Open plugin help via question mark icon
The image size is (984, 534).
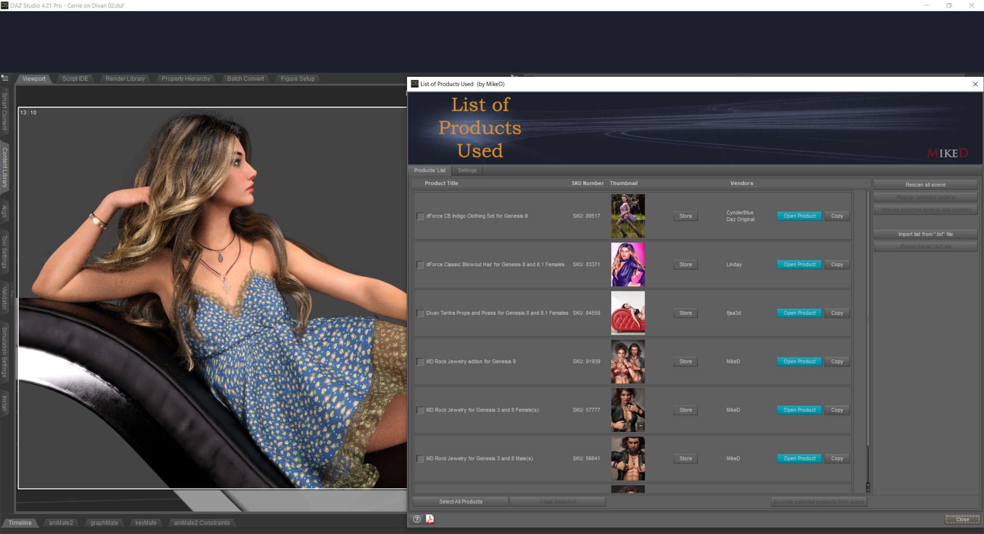[416, 519]
